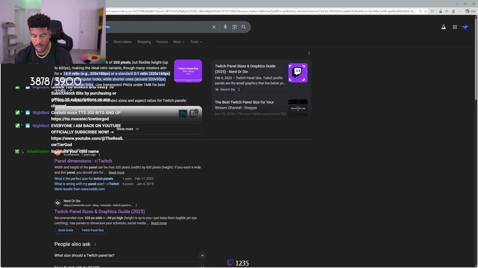Image resolution: width=478 pixels, height=268 pixels.
Task: Click Read more under the Nerd Or Die result
Action: [159, 223]
